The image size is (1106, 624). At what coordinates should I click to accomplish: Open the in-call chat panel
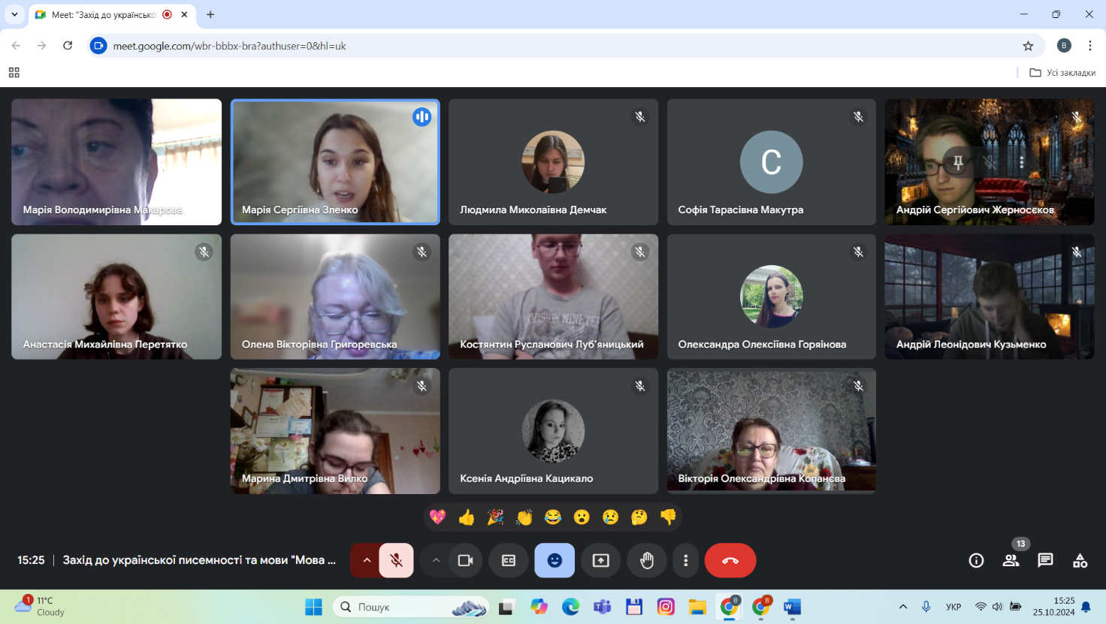tap(1045, 560)
